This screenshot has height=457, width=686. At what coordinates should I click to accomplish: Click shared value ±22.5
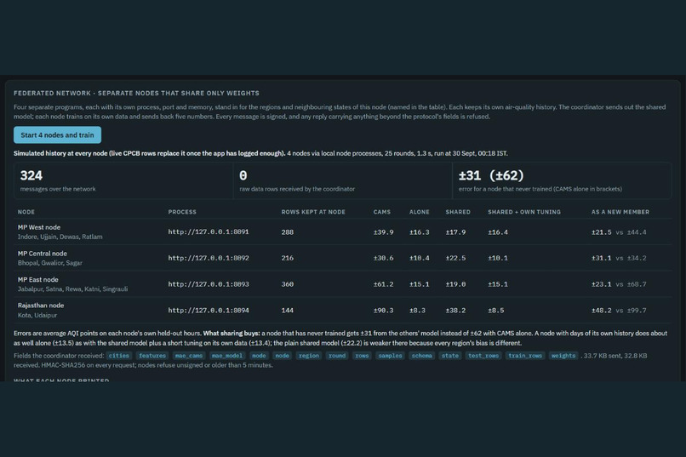click(x=455, y=258)
